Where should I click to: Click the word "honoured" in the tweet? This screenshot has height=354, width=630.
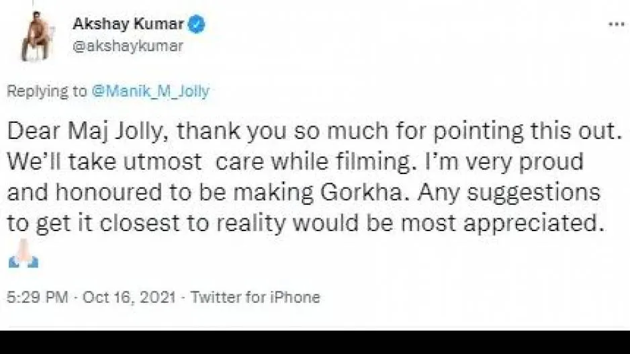[105, 195]
